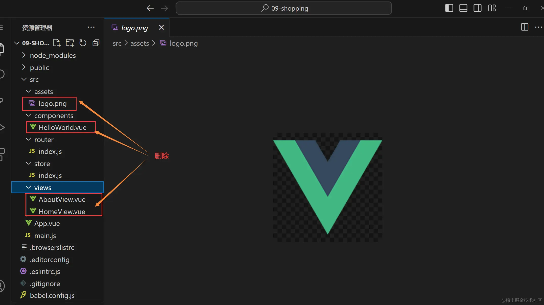Click logo.png in the breadcrumb

tap(184, 43)
